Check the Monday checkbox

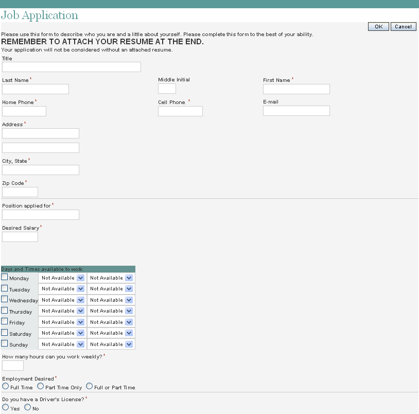tap(4, 277)
